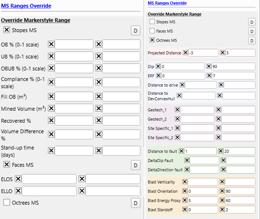Check the right panel Stopes MS checkbox

(152, 22)
